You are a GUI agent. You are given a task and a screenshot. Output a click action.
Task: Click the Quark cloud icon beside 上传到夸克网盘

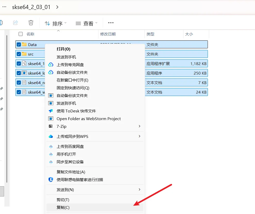pos(51,65)
